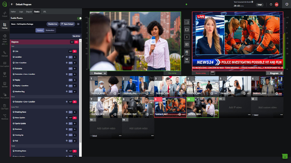Click the Disable Live button
Viewport: 291px width, 163px height.
coord(53,24)
